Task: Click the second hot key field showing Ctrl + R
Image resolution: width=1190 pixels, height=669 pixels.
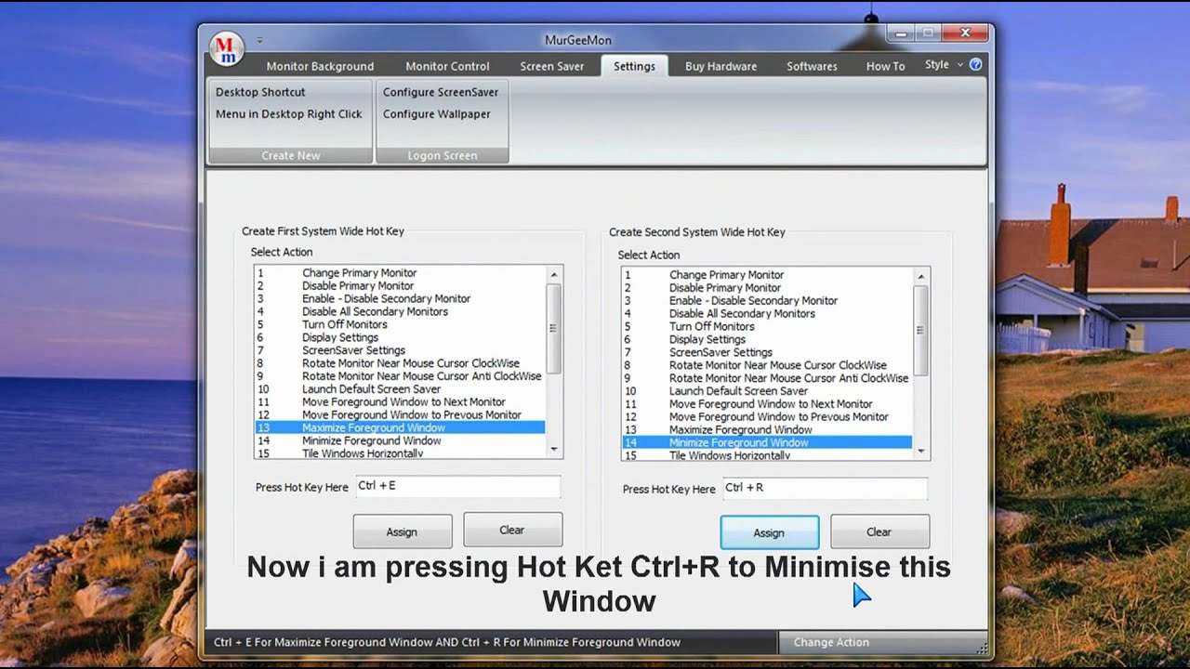Action: 824,489
